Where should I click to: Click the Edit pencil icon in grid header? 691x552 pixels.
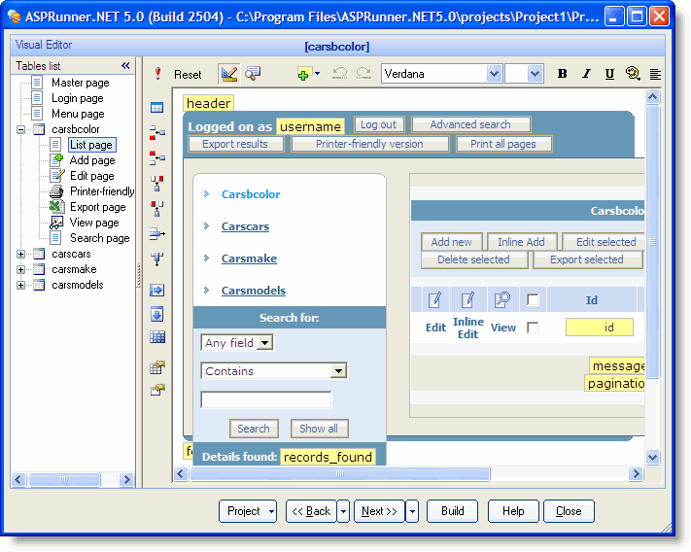[x=434, y=300]
